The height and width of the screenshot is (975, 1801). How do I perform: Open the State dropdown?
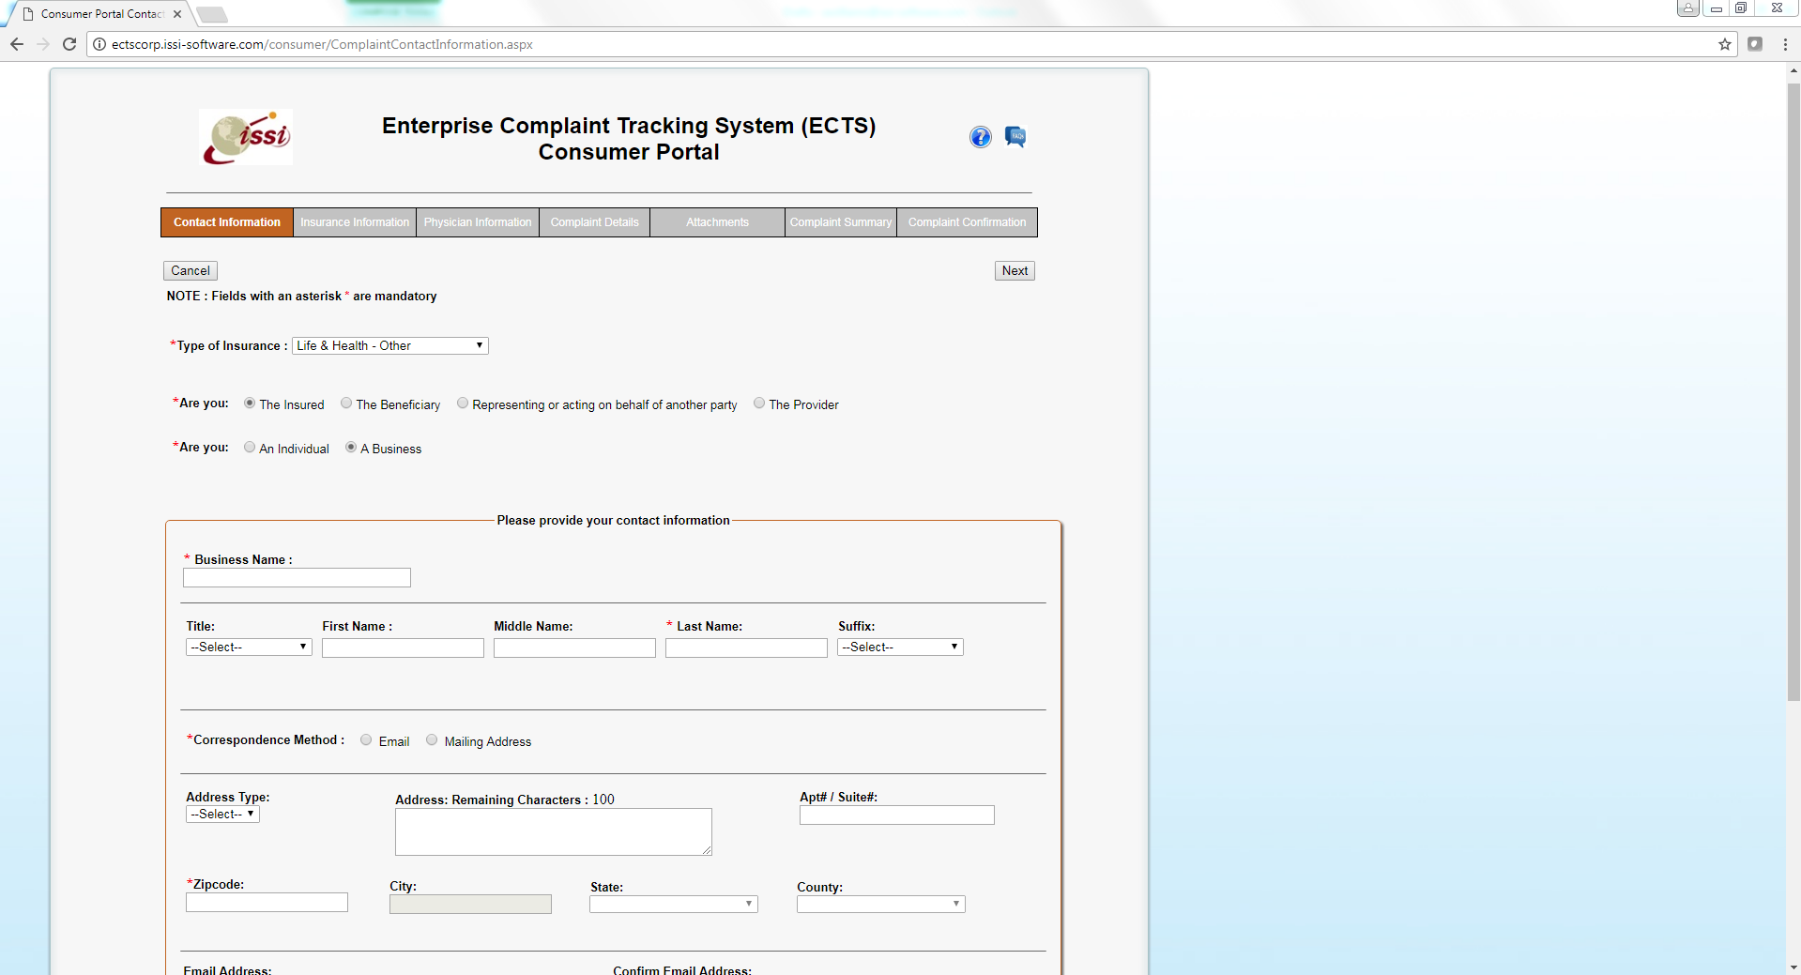674,905
